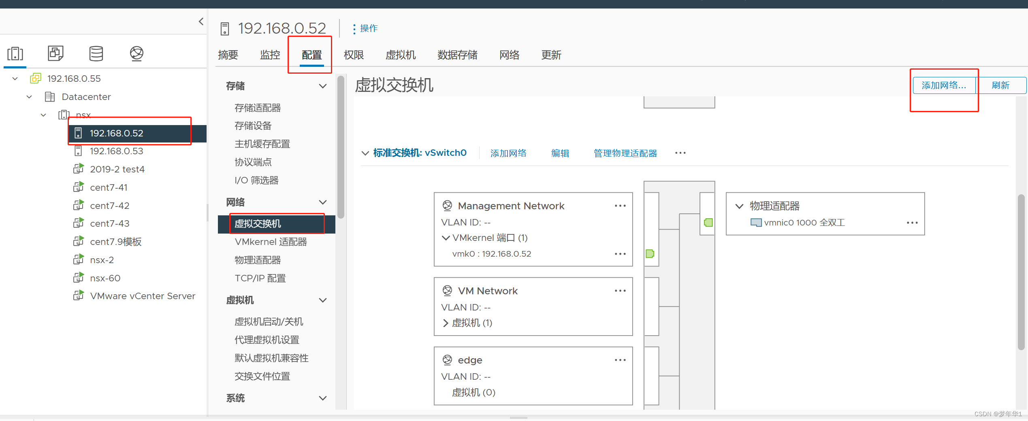Open the VMs and Templates inventory icon
This screenshot has width=1028, height=421.
point(55,53)
